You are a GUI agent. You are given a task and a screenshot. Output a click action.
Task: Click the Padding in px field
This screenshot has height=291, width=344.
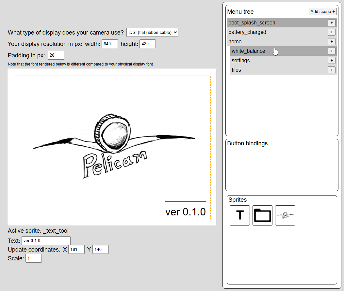[56, 55]
